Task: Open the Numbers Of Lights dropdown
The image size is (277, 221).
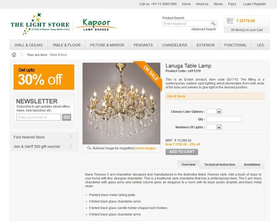Action: [x=214, y=127]
